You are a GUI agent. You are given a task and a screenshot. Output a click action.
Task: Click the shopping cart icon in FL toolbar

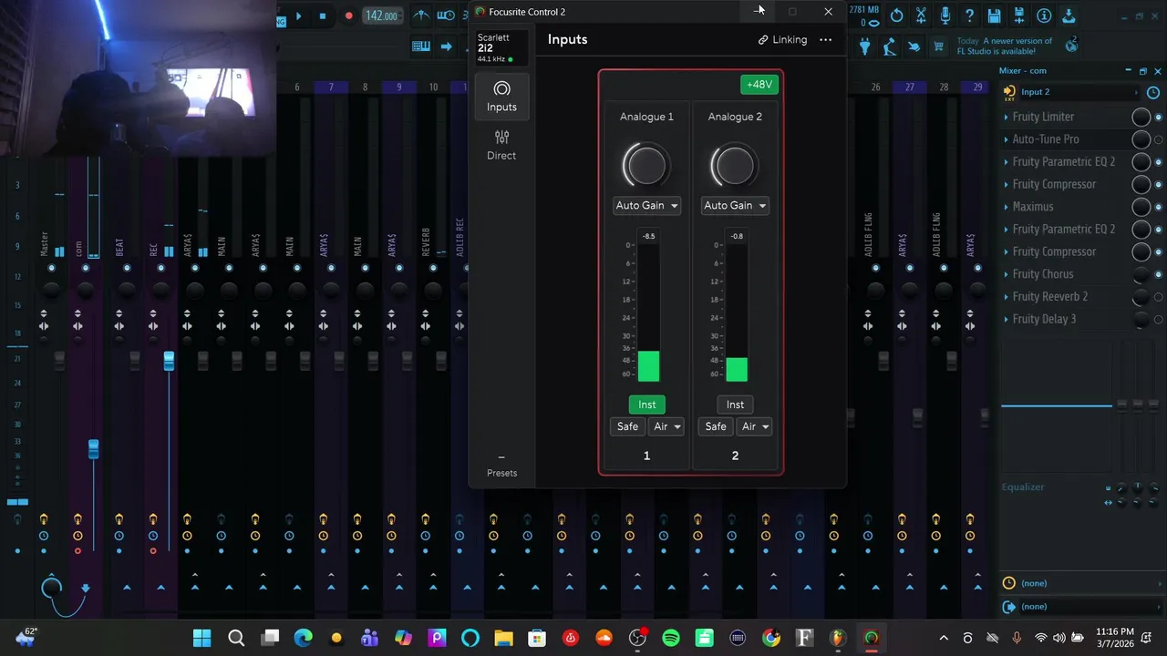938,46
